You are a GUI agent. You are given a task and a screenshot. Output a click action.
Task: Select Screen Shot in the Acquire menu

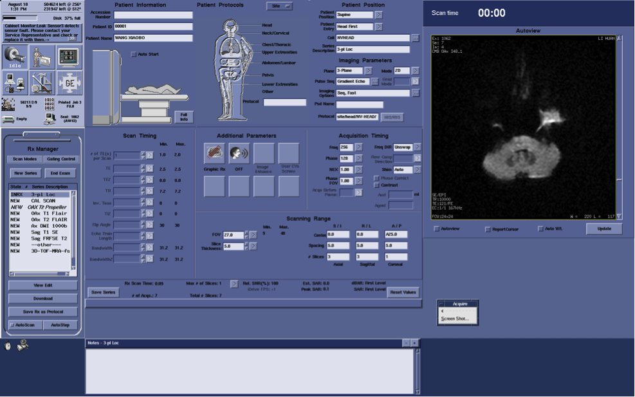456,319
